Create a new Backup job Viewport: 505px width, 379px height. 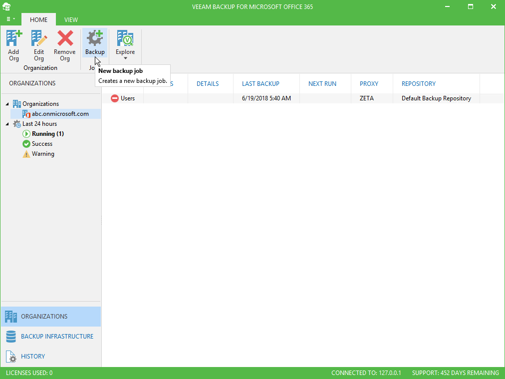point(95,43)
